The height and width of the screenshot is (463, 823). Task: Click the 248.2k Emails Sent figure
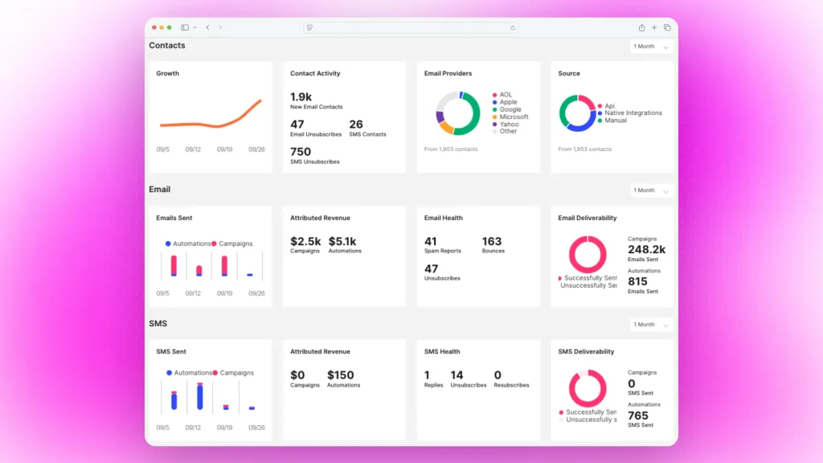coord(647,250)
